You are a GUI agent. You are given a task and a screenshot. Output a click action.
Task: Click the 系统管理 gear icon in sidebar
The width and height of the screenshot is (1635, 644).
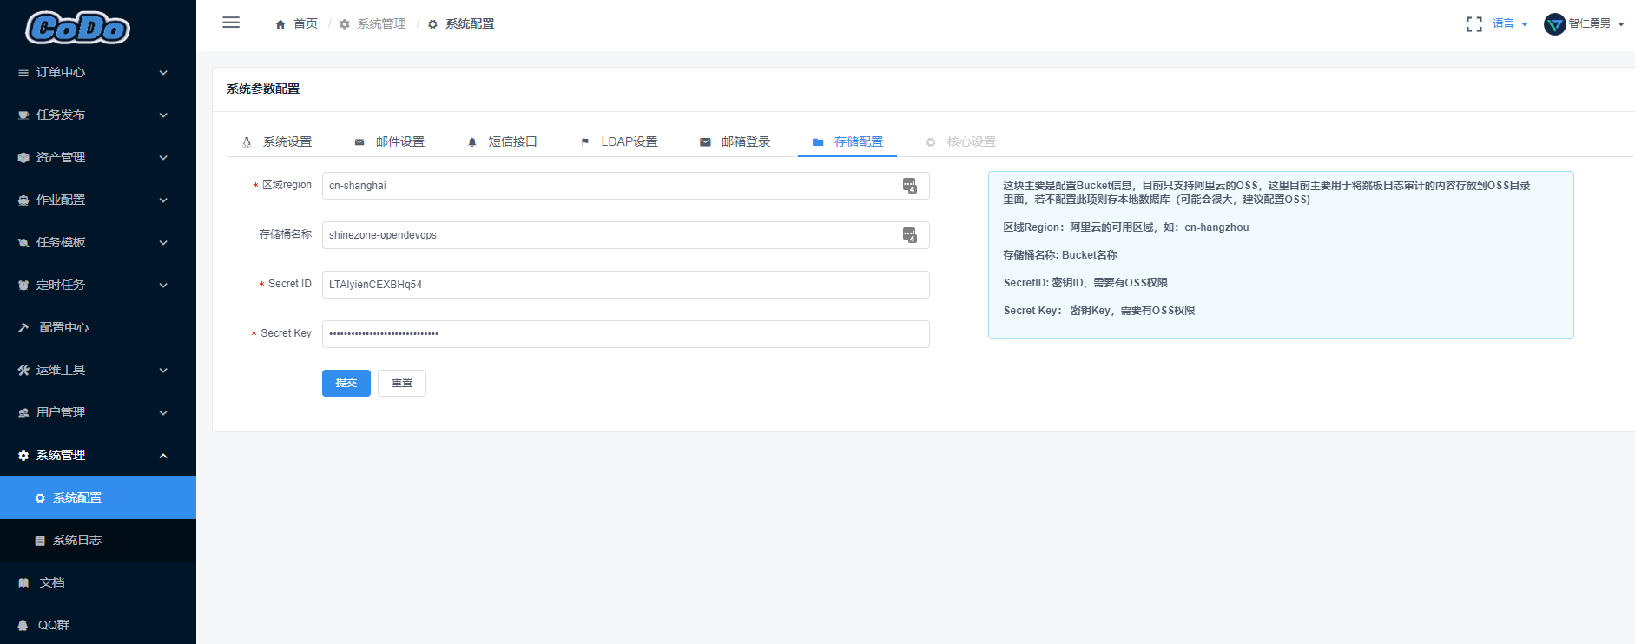pos(23,456)
